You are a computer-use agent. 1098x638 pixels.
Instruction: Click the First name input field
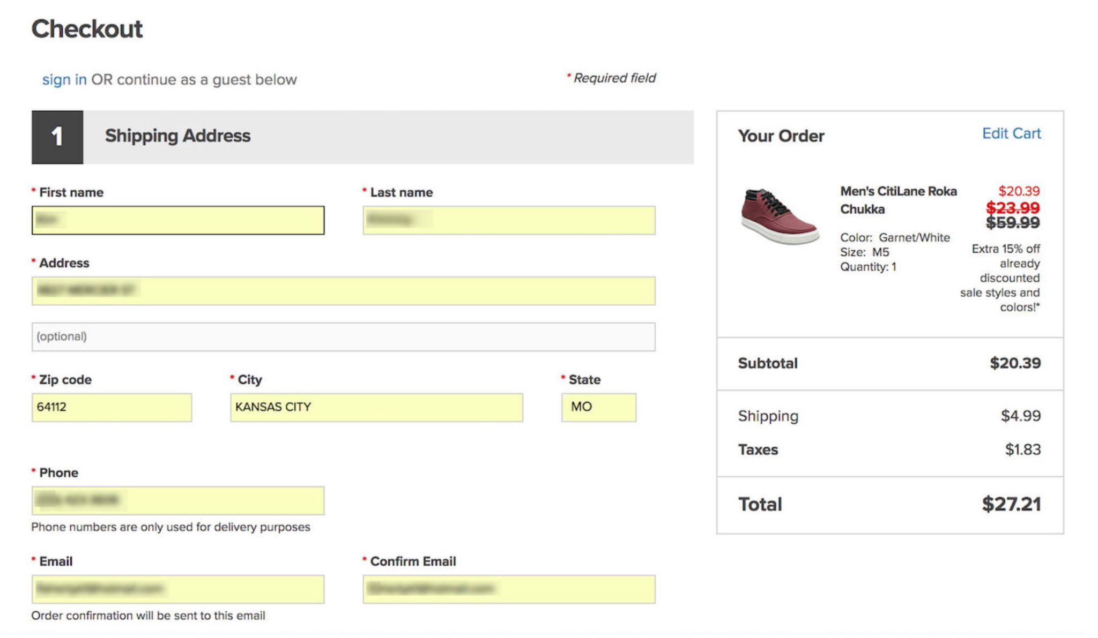pyautogui.click(x=177, y=220)
